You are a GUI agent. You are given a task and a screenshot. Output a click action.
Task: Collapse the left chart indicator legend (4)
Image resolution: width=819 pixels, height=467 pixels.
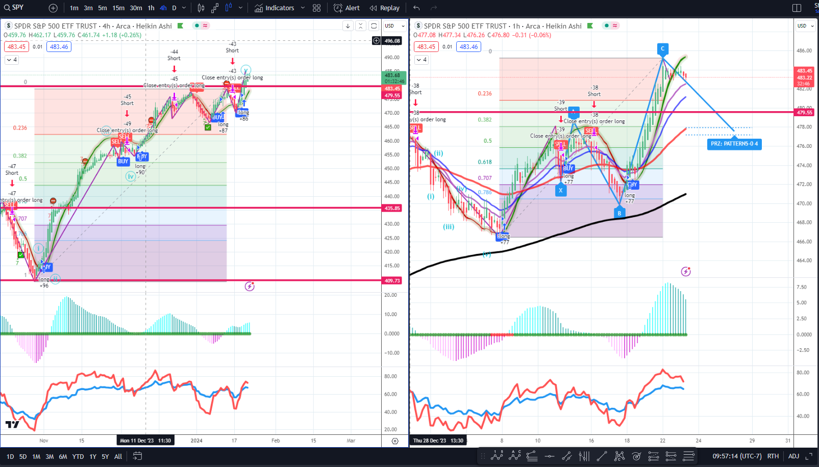pos(12,60)
